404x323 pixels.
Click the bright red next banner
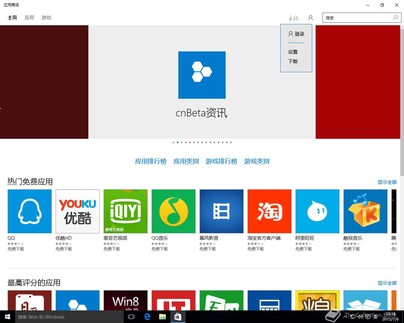point(358,82)
